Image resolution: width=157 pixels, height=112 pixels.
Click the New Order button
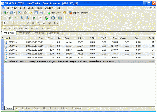(54, 13)
